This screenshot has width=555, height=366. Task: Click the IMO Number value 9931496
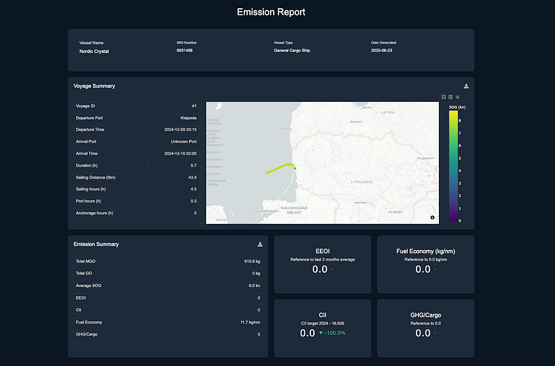tap(186, 52)
